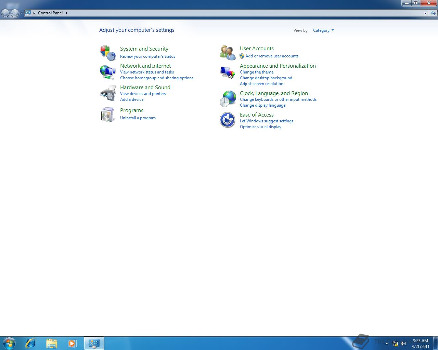
Task: Open the System and Security shield icon
Action: [x=108, y=53]
